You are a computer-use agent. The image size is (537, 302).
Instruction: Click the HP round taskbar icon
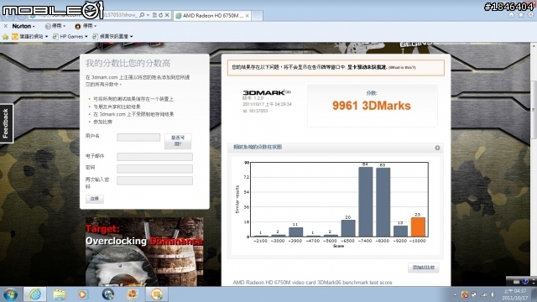108,294
